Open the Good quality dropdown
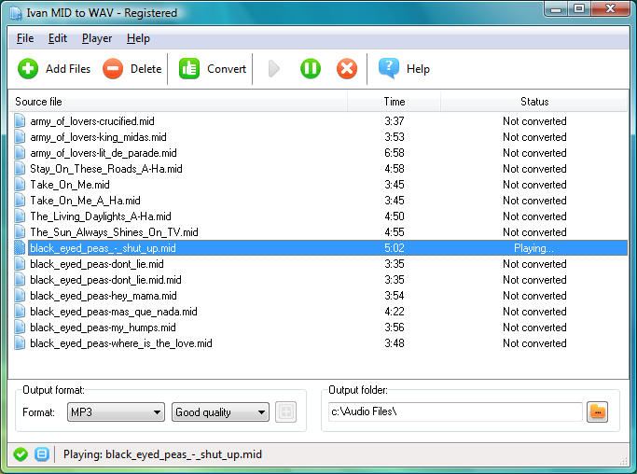 [x=221, y=412]
